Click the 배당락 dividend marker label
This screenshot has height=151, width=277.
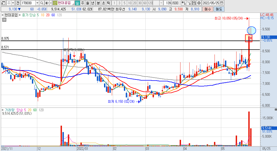74,50
